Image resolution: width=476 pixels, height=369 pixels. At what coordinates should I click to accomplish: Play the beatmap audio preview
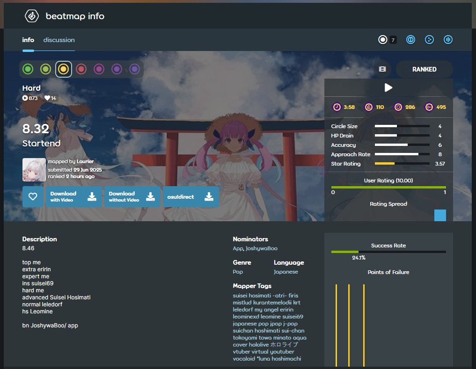tap(388, 88)
